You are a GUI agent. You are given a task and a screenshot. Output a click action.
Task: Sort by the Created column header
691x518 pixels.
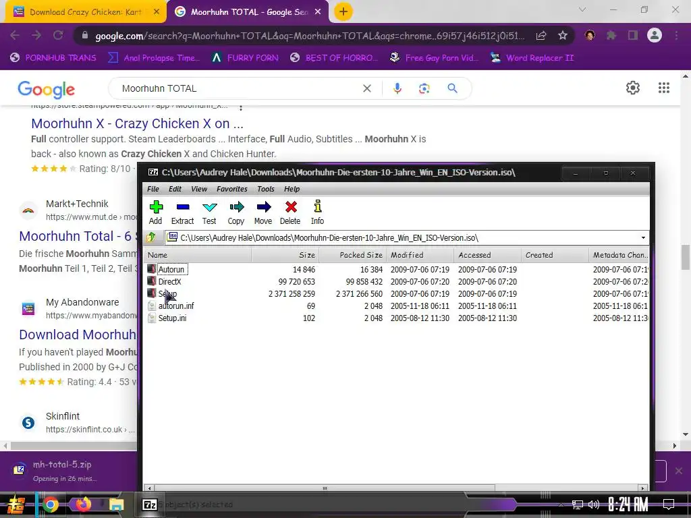click(x=555, y=255)
